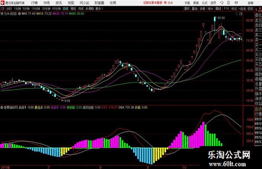Open the main chart indicator dropdown near 特力A

[x=19, y=14]
